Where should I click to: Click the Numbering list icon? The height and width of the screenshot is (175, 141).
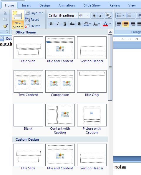point(129,15)
